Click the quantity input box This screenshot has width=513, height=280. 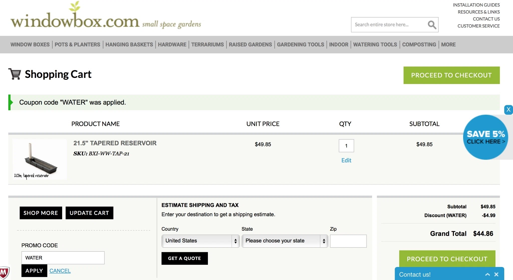346,146
